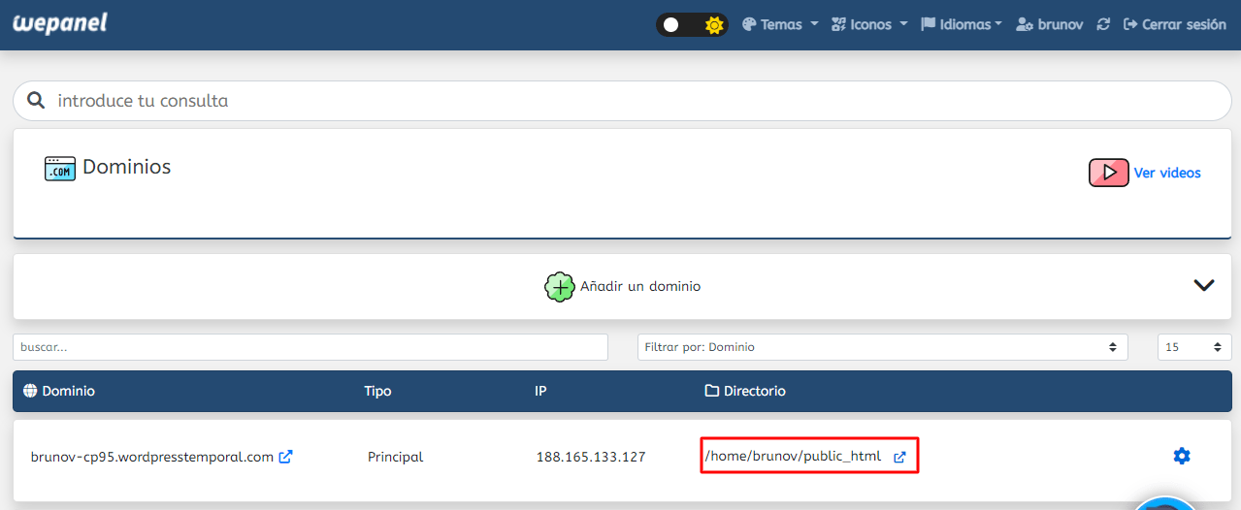The image size is (1241, 510).
Task: Click the refresh arrows icon in navbar
Action: (x=1103, y=24)
